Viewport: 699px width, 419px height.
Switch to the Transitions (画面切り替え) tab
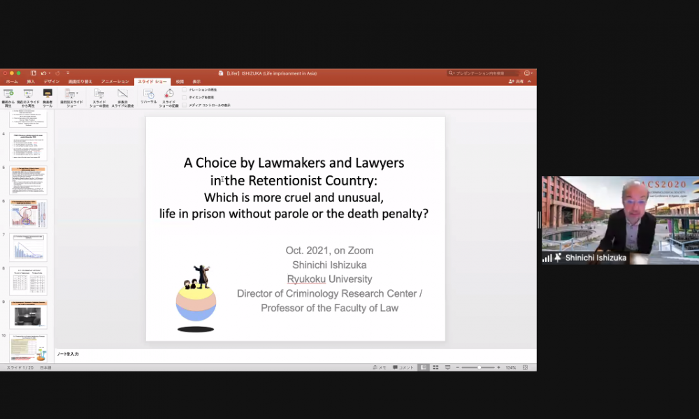tap(80, 82)
